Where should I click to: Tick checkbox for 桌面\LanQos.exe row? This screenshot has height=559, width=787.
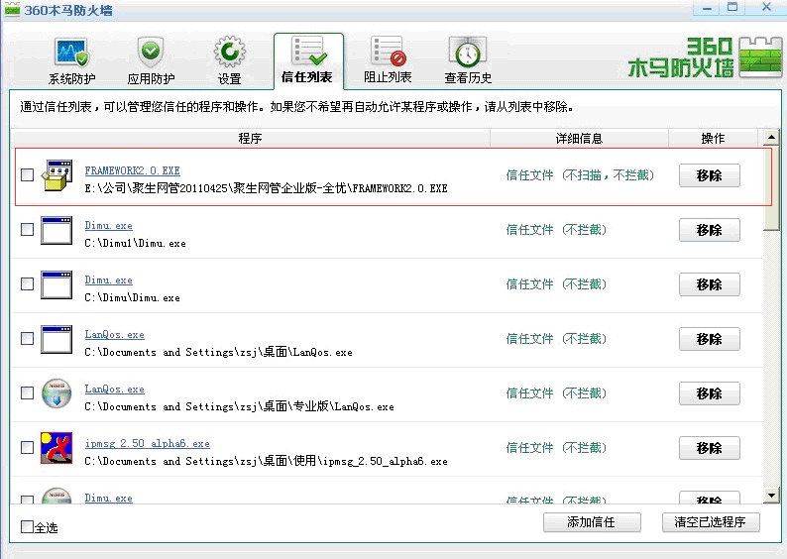tap(27, 338)
